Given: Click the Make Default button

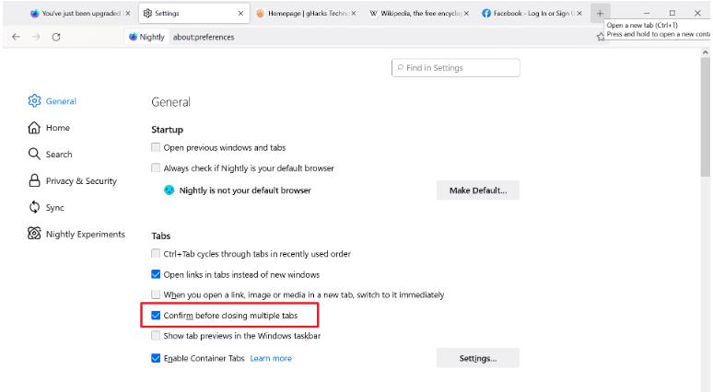Looking at the screenshot, I should [x=477, y=190].
